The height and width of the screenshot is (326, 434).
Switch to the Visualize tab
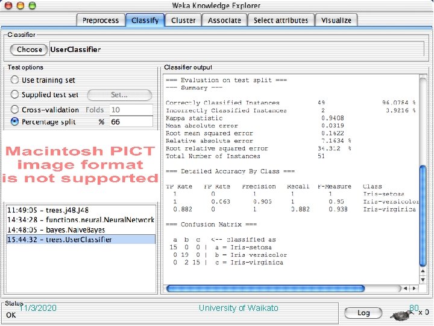(336, 21)
